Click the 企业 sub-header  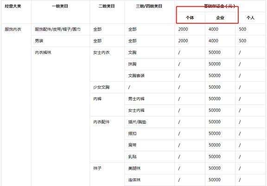coord(220,18)
